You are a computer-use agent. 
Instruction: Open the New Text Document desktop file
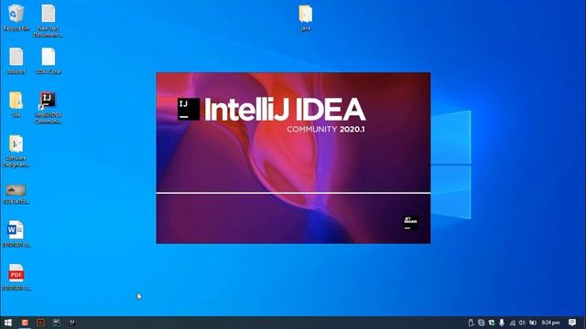tap(48, 20)
